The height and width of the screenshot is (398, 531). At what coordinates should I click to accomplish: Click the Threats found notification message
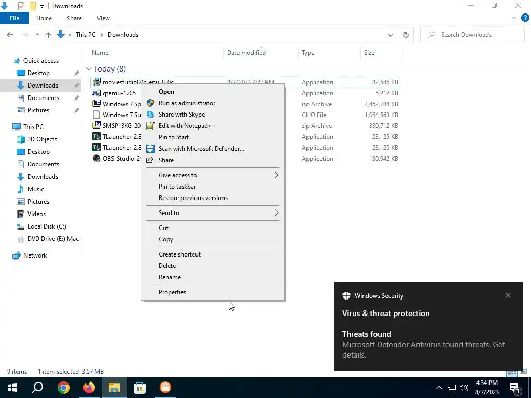pyautogui.click(x=423, y=344)
